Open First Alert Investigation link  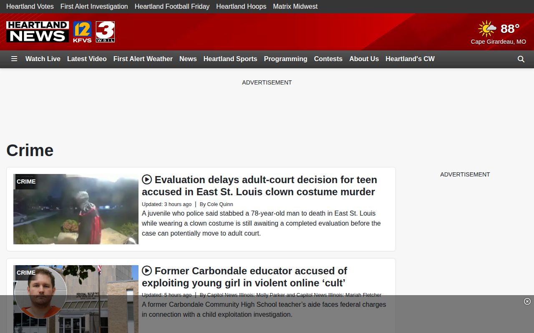click(x=94, y=7)
